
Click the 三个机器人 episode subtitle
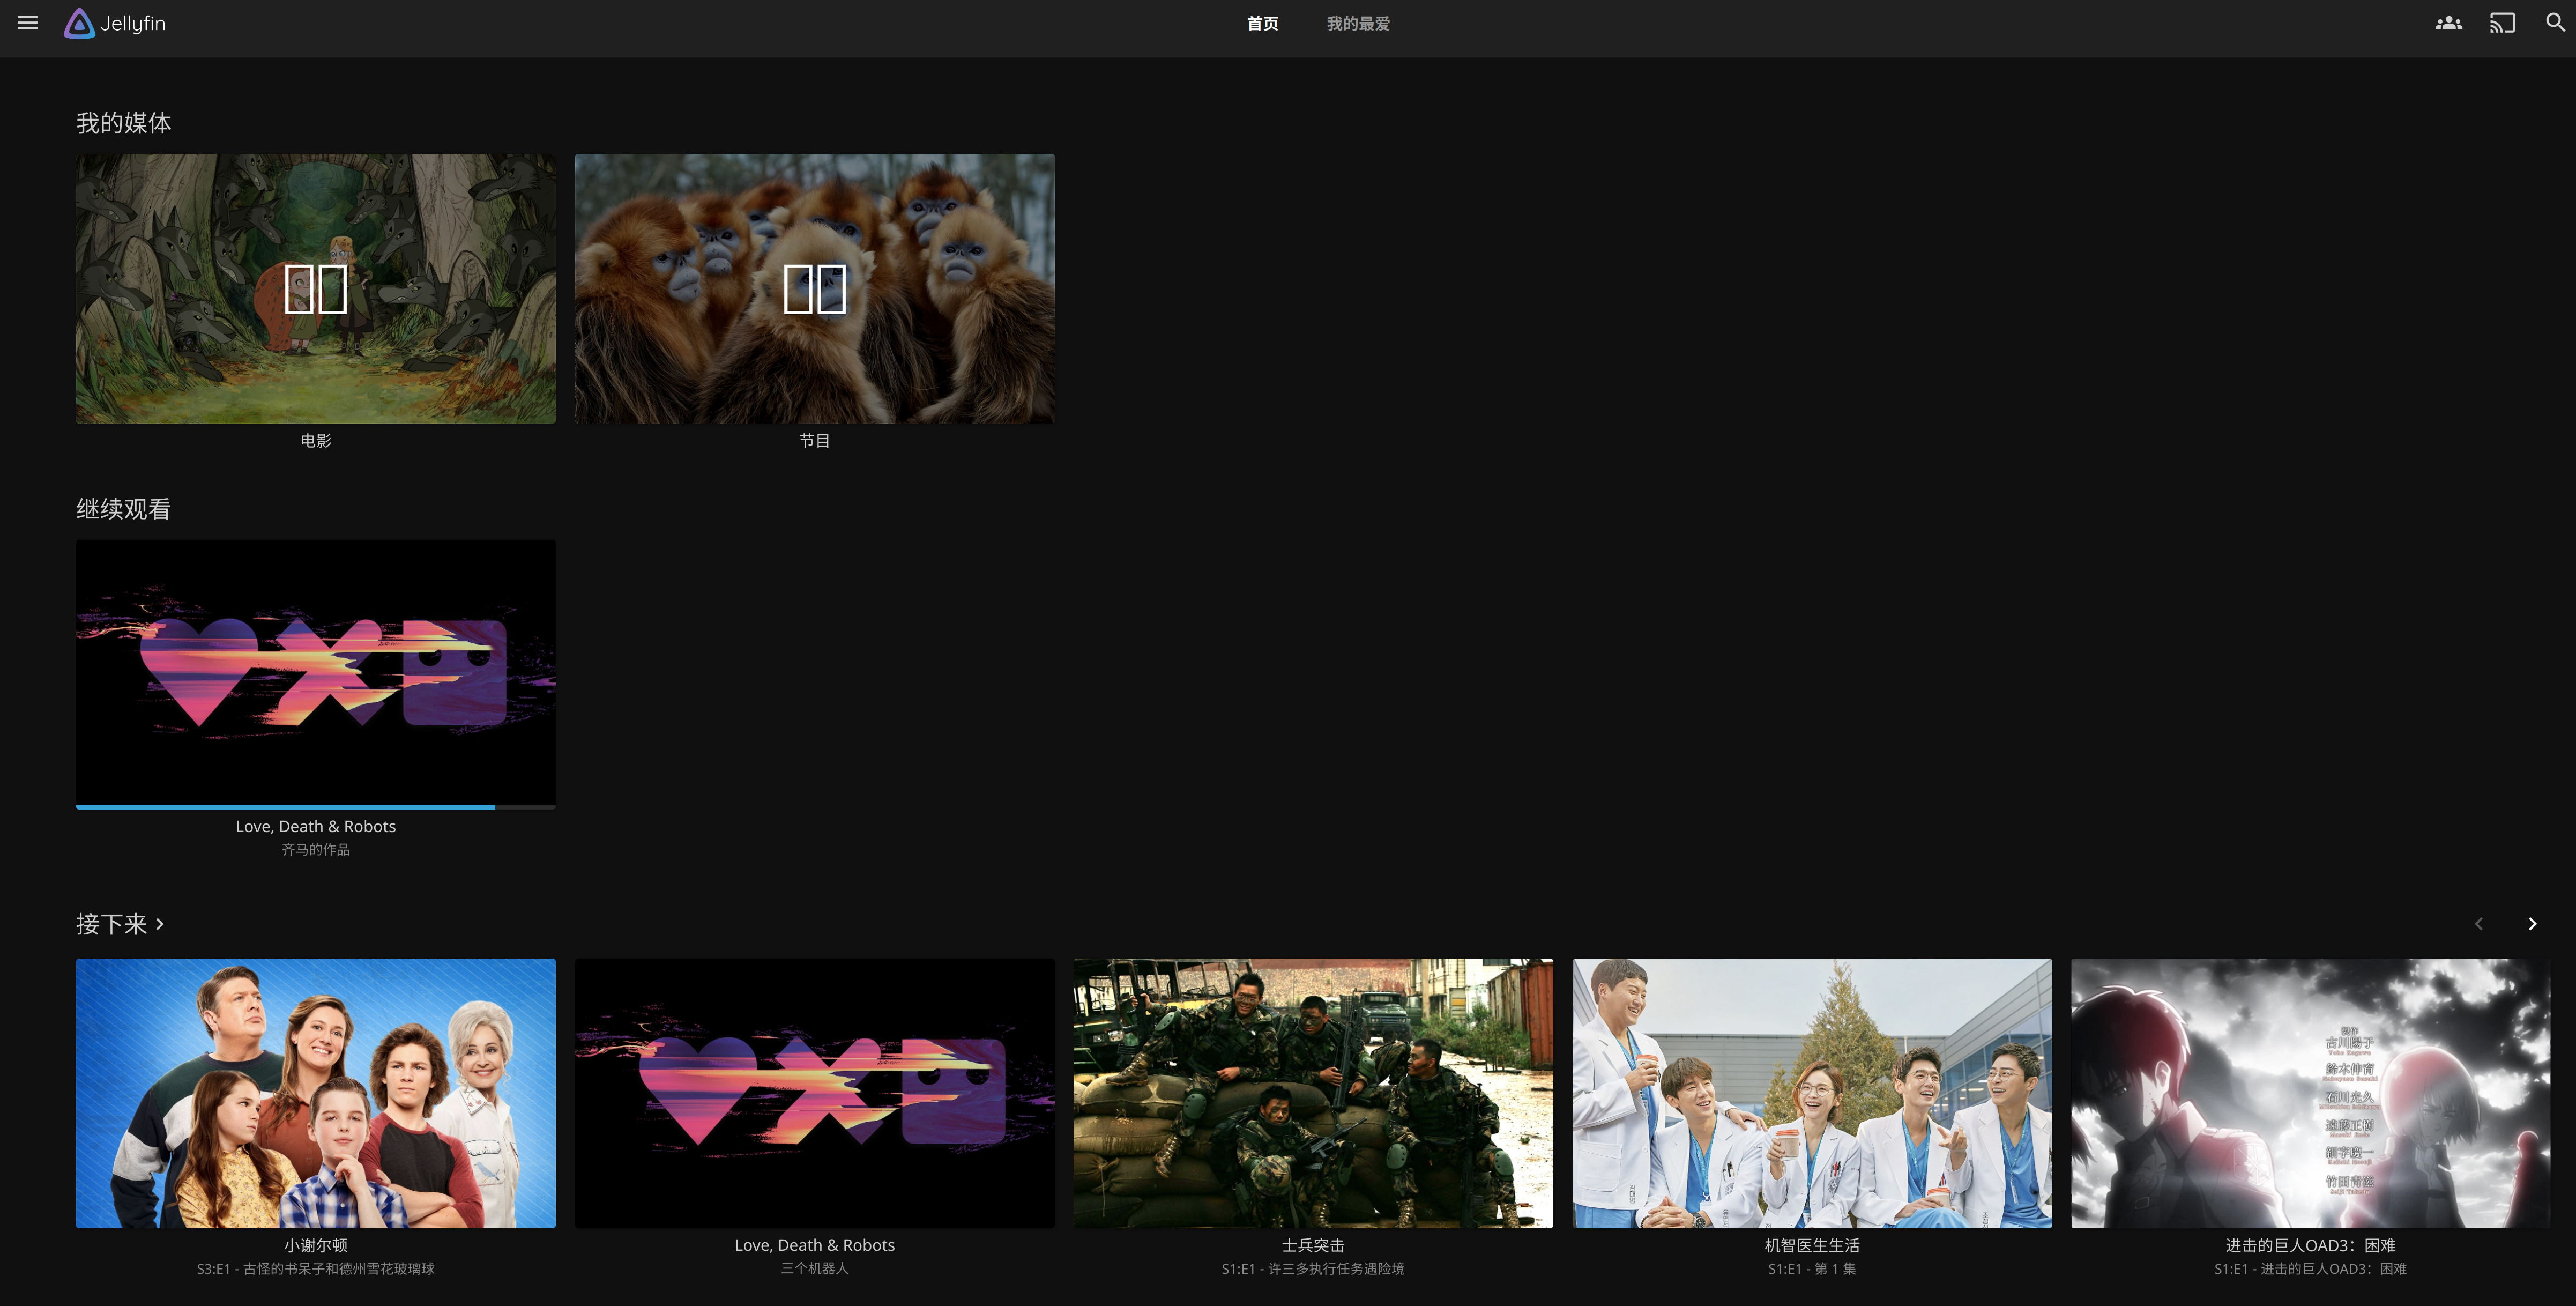814,1268
